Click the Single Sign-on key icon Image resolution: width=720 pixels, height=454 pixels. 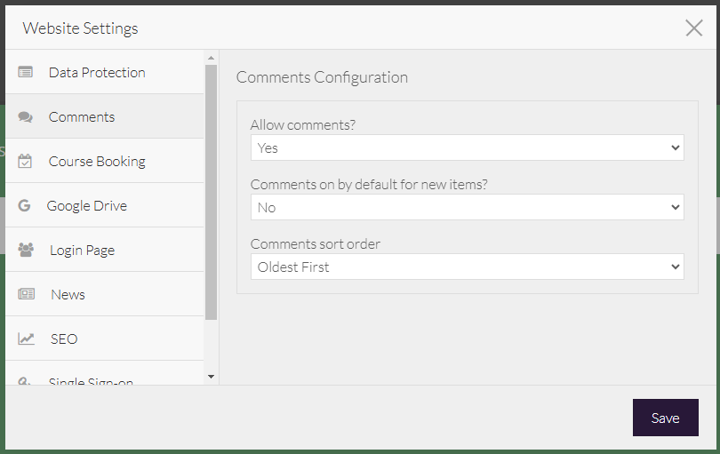[26, 381]
